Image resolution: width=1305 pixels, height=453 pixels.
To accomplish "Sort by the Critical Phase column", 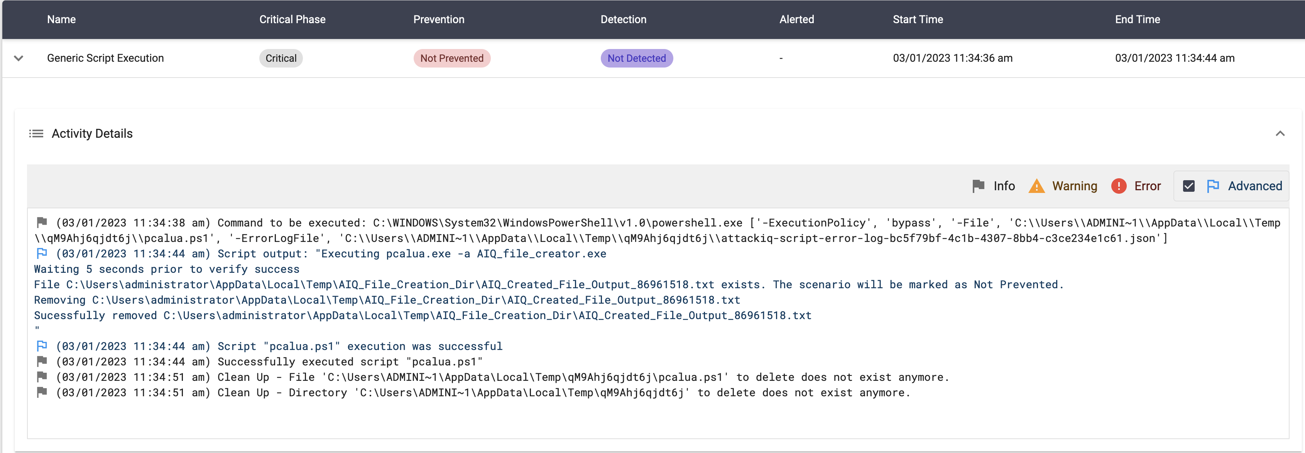I will (292, 19).
